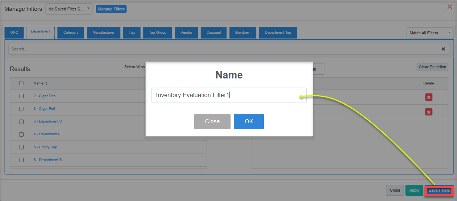The height and width of the screenshot is (201, 457).
Task: Close Manage Filters with top-right red X
Action: (450, 6)
